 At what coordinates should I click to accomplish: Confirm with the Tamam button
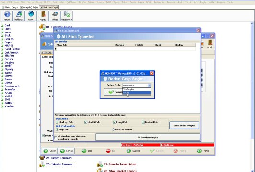tap(113, 92)
